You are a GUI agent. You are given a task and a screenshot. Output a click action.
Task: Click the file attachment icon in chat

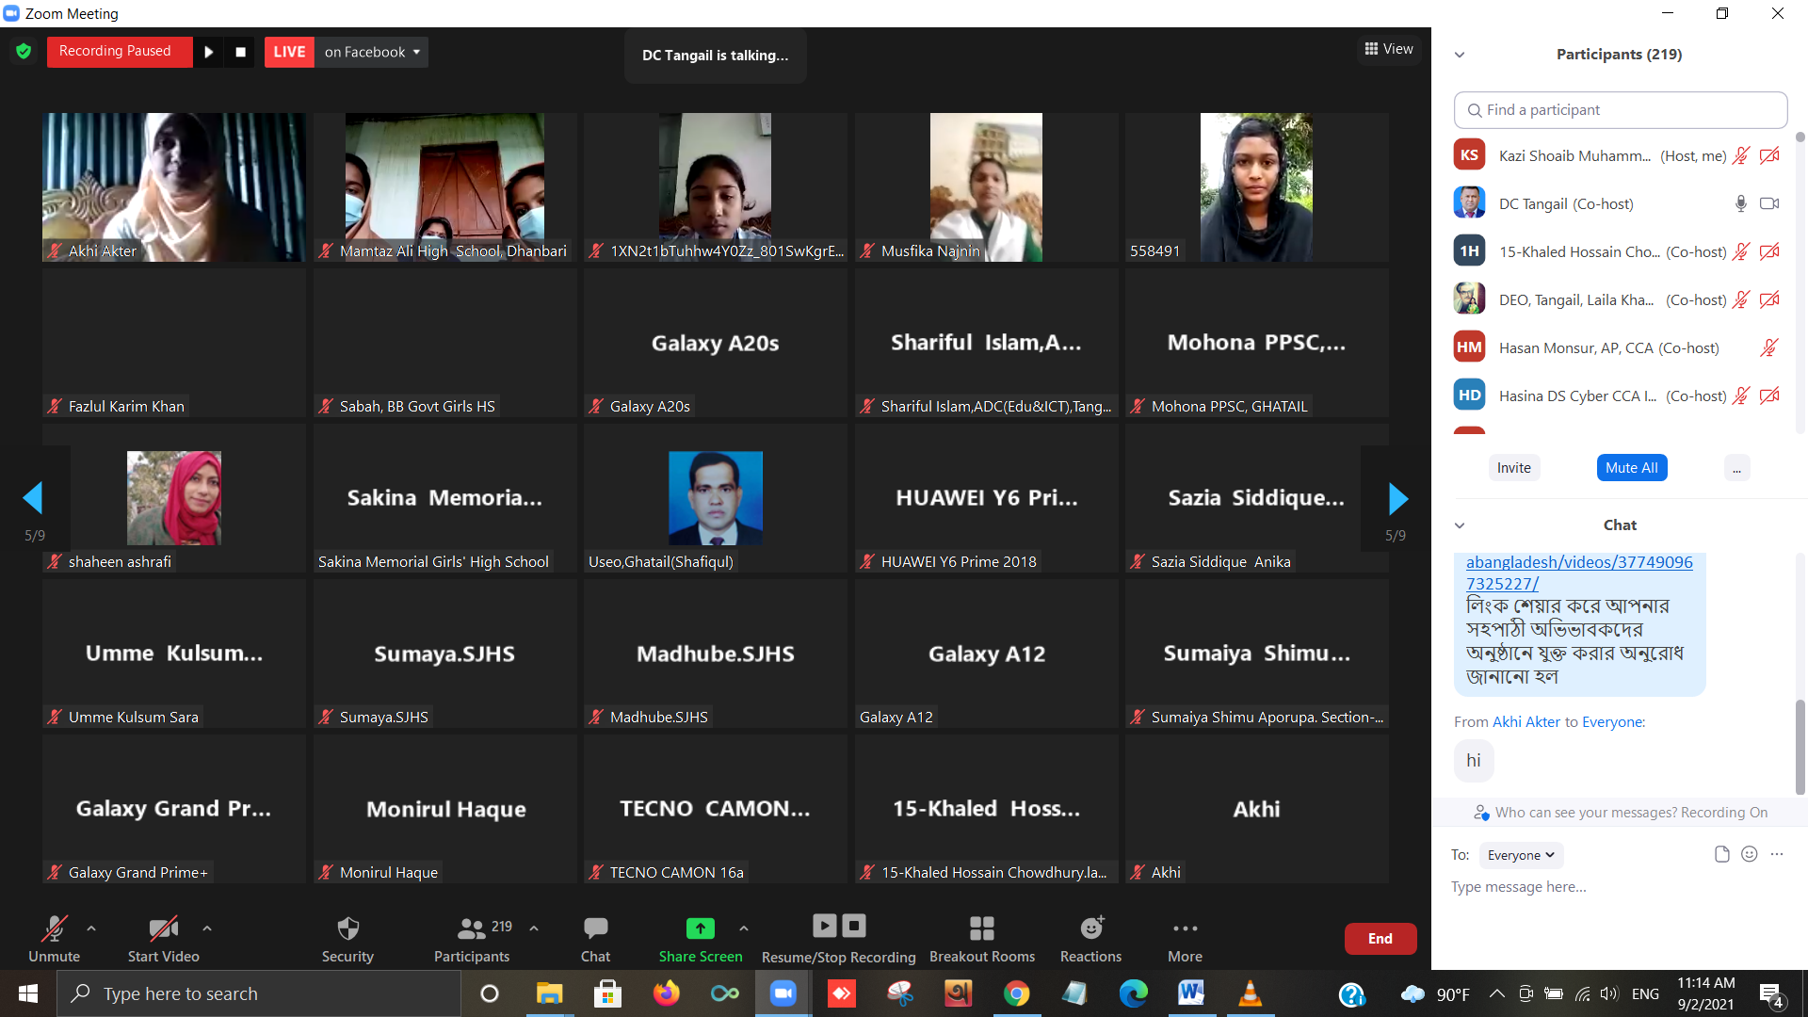1721,854
